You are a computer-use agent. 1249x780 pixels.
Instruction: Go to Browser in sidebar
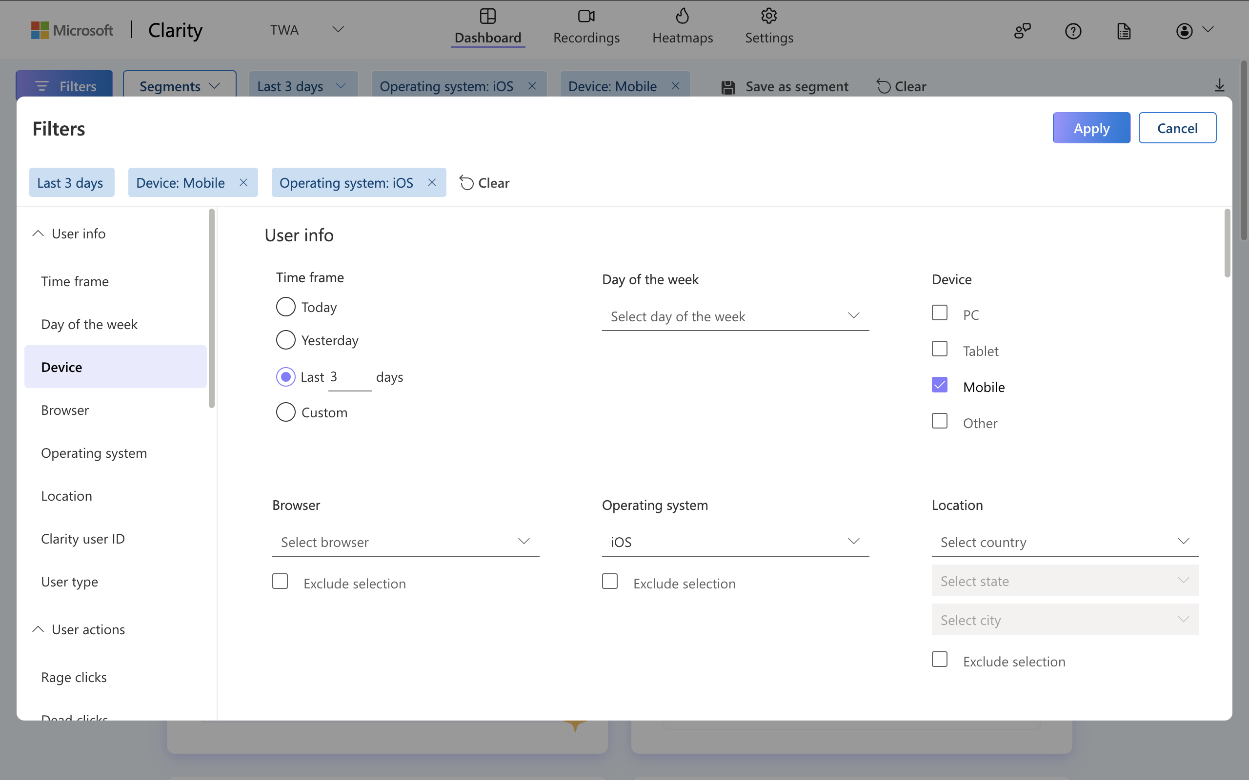click(115, 410)
